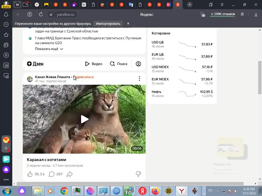262x196 pixels.
Task: Open the Канал Живая Планета channel name
Action: coord(52,77)
